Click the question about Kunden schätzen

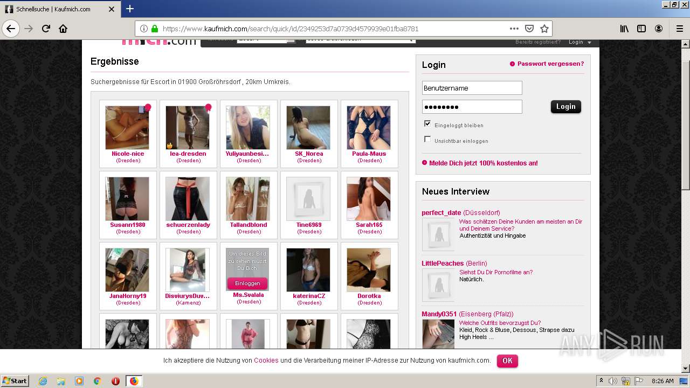click(x=521, y=225)
